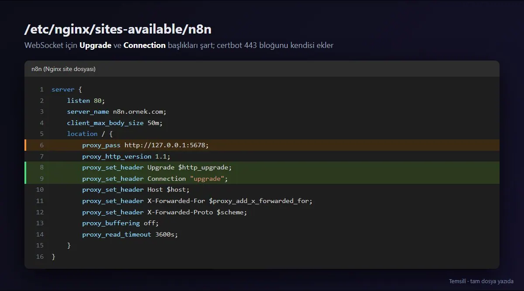Click the proxy_set_header Connection "upgrade"; line
This screenshot has height=291, width=524.
pos(262,179)
